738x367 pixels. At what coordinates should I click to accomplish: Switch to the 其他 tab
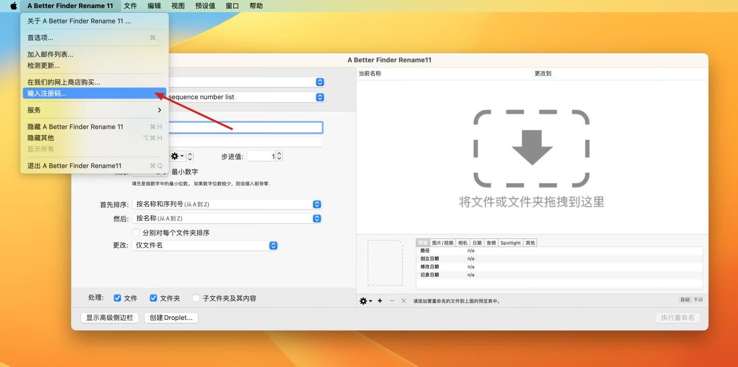coord(530,243)
